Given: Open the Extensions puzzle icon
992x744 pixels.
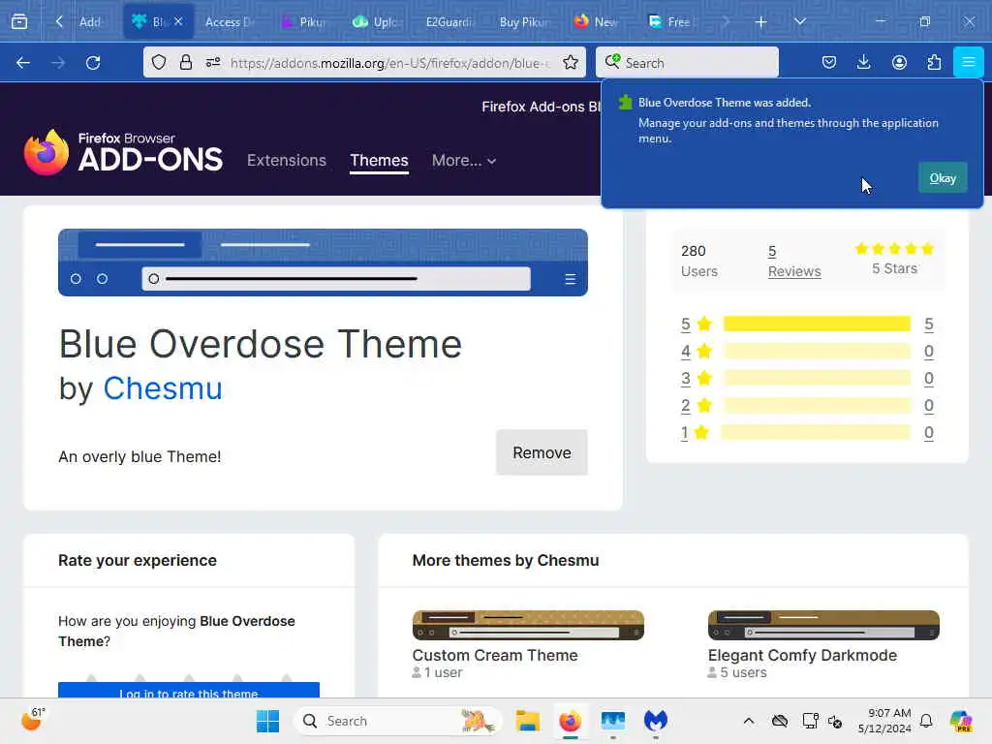Looking at the screenshot, I should coord(934,62).
